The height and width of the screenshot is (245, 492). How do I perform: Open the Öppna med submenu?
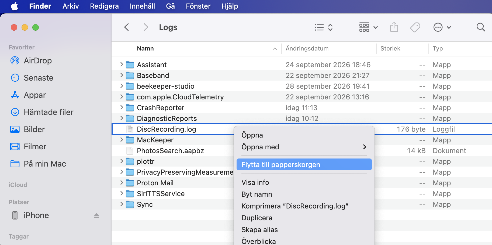[304, 147]
